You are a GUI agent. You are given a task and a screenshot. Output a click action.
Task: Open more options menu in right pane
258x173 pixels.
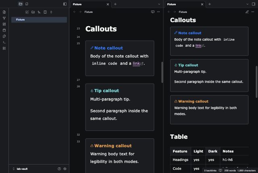point(253,12)
